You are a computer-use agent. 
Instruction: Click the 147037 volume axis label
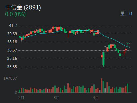[x=10, y=78]
